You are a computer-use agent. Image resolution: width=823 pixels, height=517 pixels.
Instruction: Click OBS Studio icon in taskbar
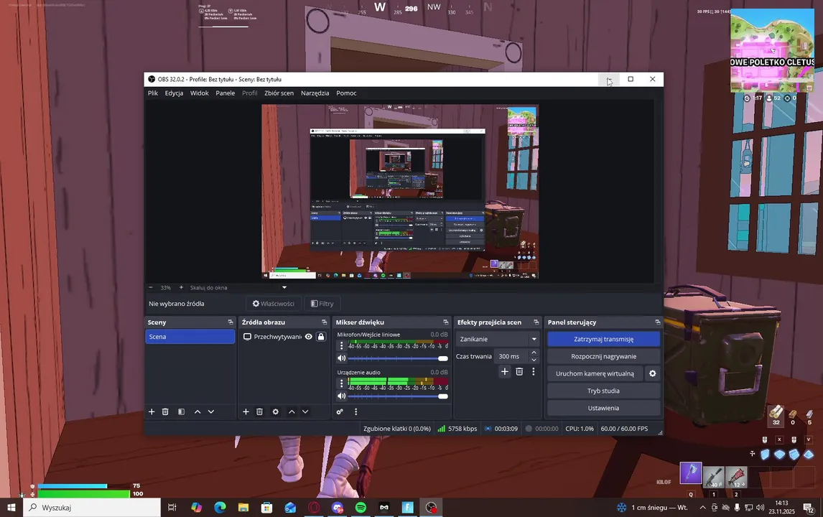click(x=431, y=508)
